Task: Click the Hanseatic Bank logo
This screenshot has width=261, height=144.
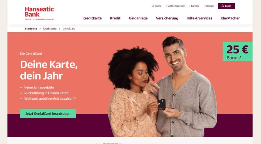Action: [39, 13]
